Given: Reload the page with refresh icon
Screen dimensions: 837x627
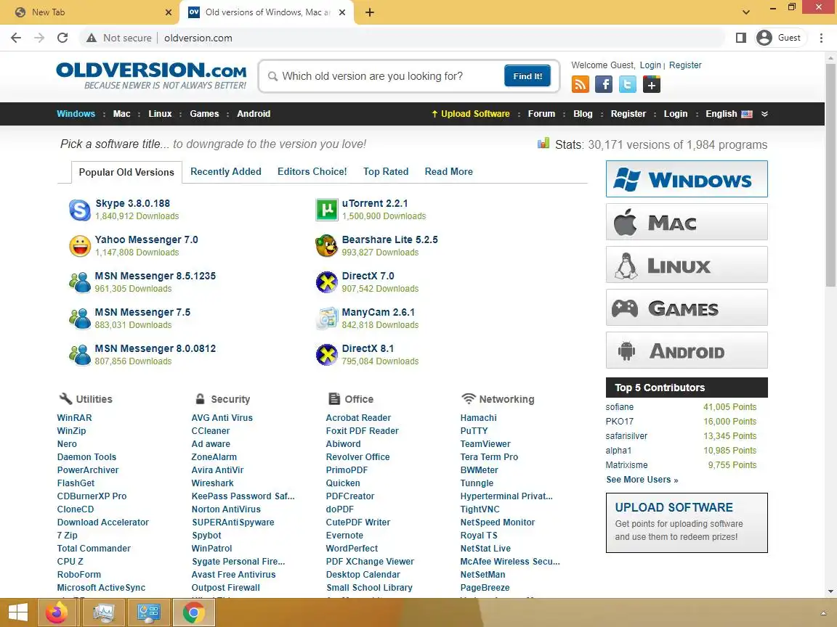Looking at the screenshot, I should [x=62, y=38].
